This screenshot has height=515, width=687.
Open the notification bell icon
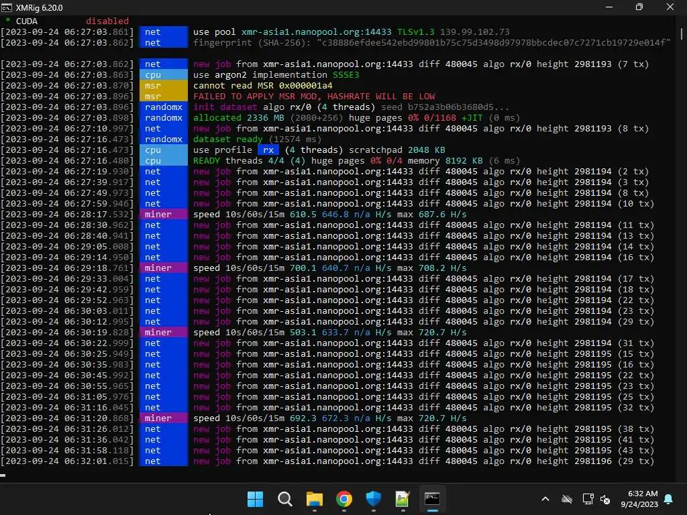[x=669, y=499]
